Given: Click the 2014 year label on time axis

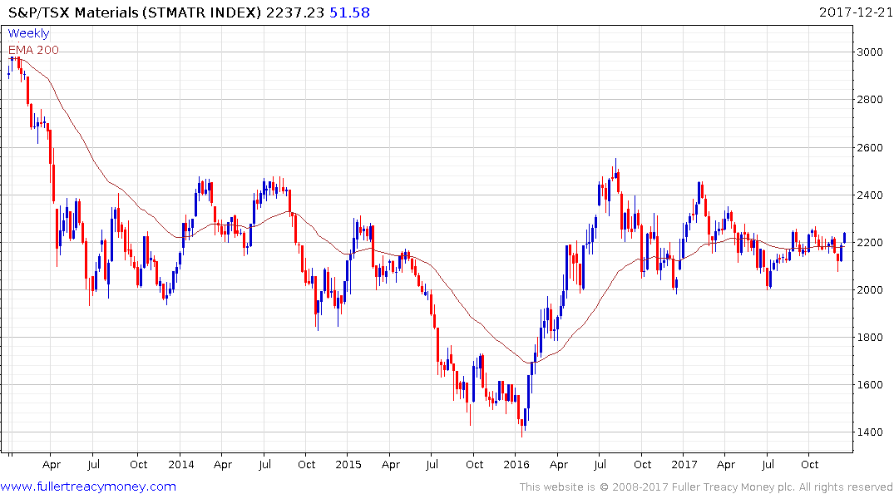Looking at the screenshot, I should point(180,464).
